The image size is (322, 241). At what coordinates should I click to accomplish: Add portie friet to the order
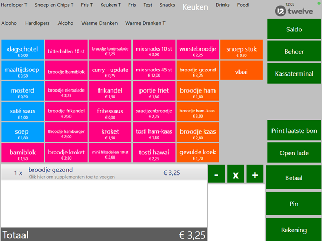(153, 93)
